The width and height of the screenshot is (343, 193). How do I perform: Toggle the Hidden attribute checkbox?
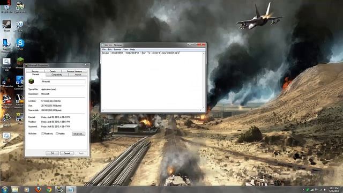click(57, 133)
